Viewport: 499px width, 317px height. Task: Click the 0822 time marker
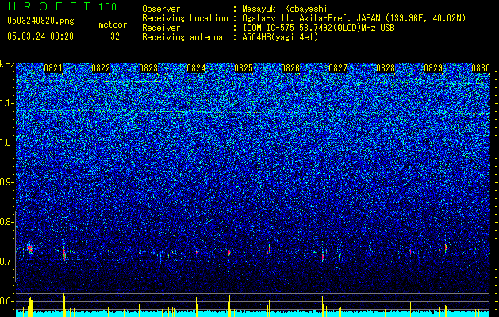[x=101, y=68]
